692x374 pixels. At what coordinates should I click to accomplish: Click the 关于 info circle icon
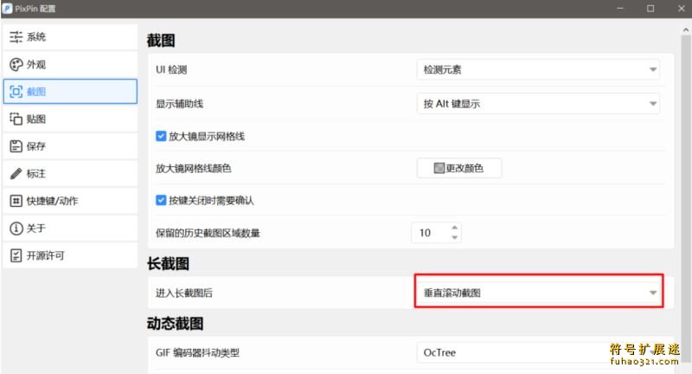16,229
